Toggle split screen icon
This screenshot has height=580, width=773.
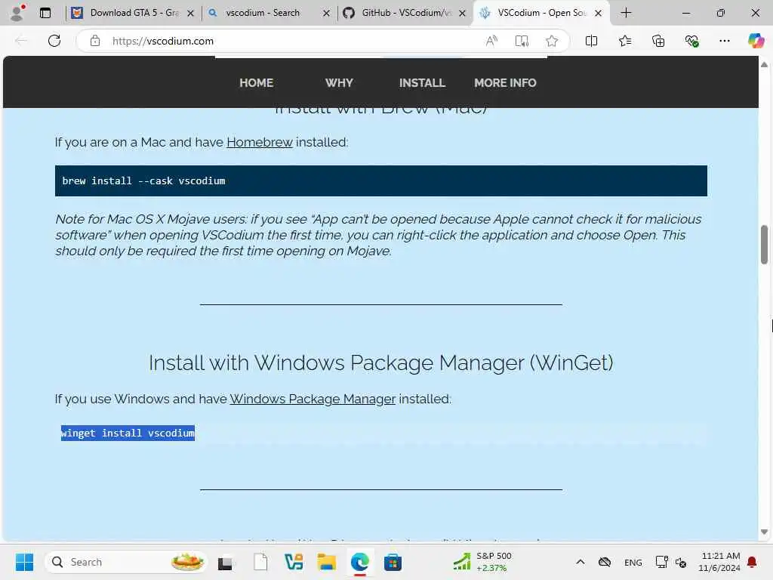pos(591,41)
